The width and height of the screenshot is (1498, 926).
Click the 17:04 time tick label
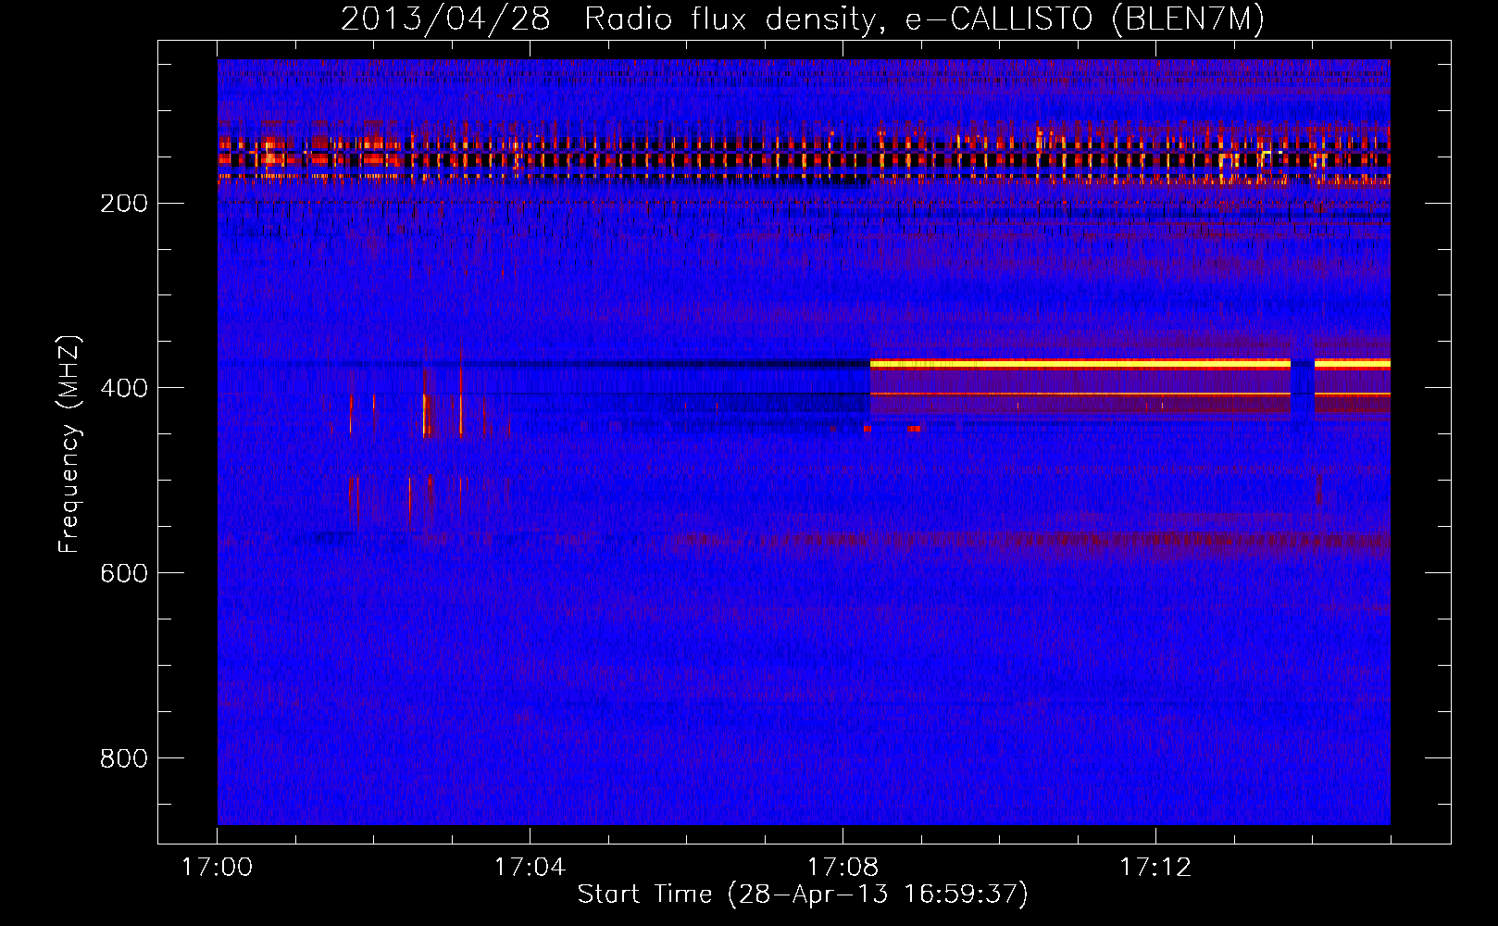[x=530, y=867]
